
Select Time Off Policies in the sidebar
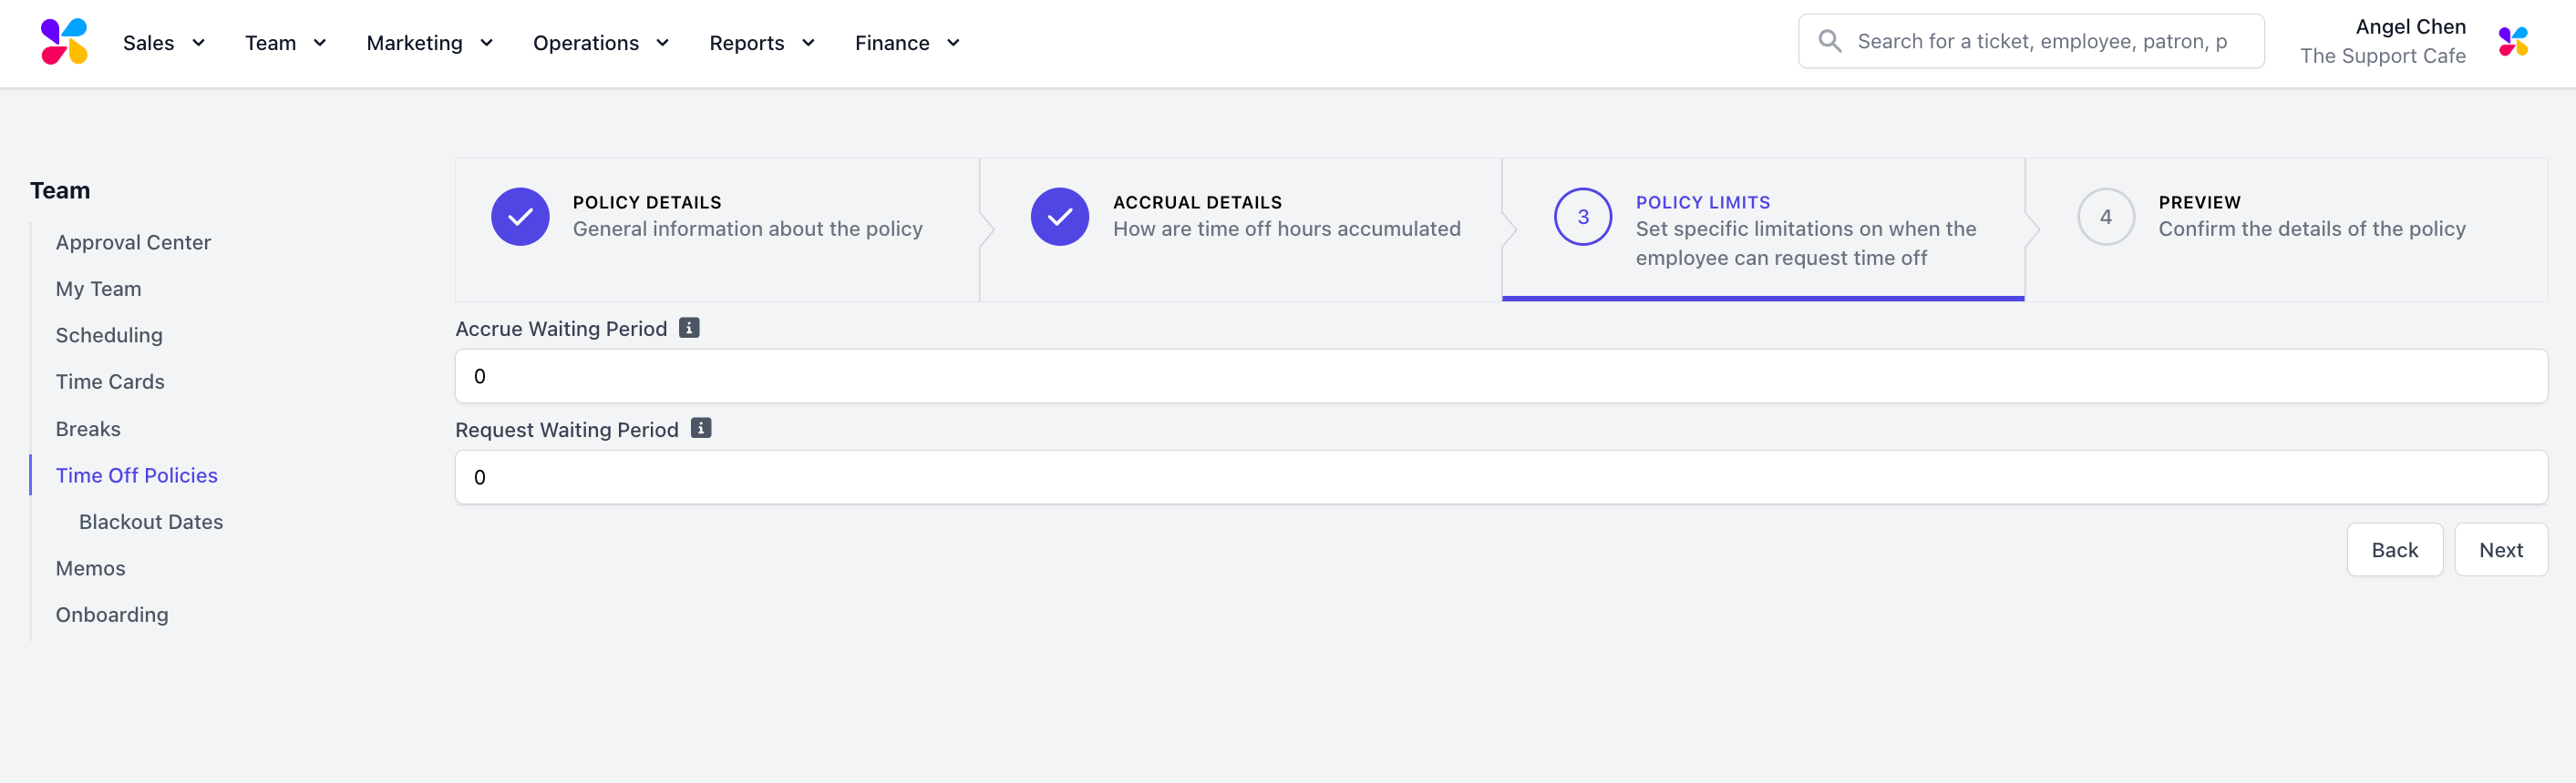(137, 475)
